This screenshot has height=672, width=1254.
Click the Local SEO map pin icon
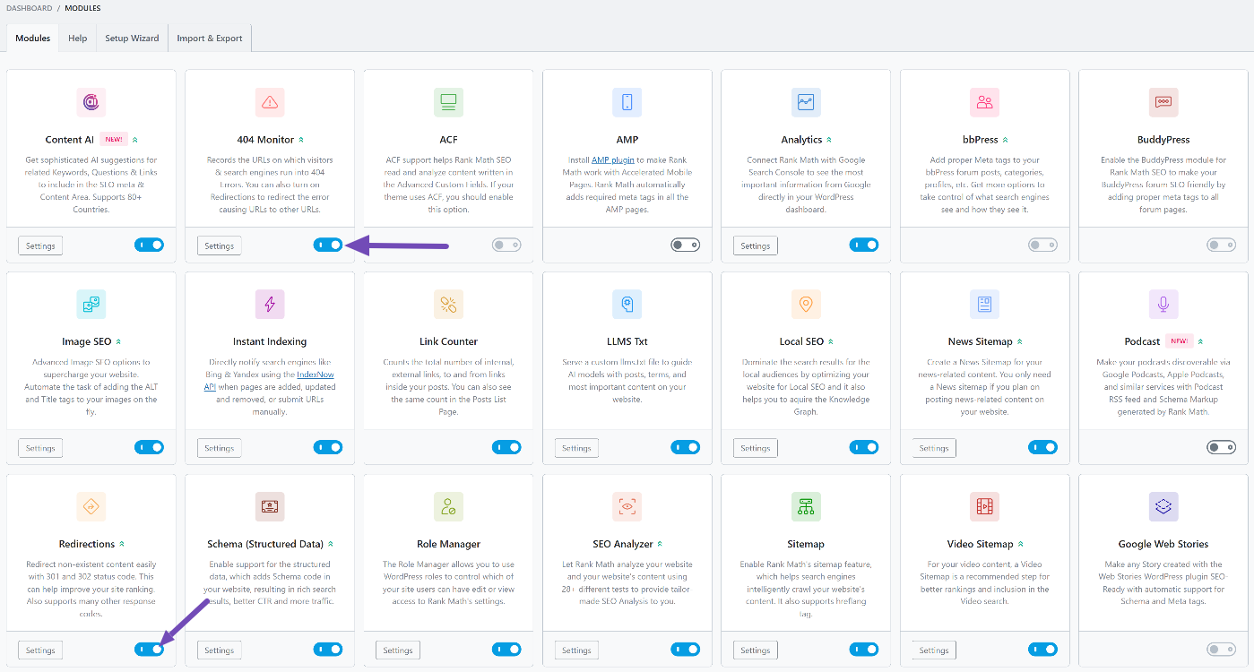[x=806, y=305]
